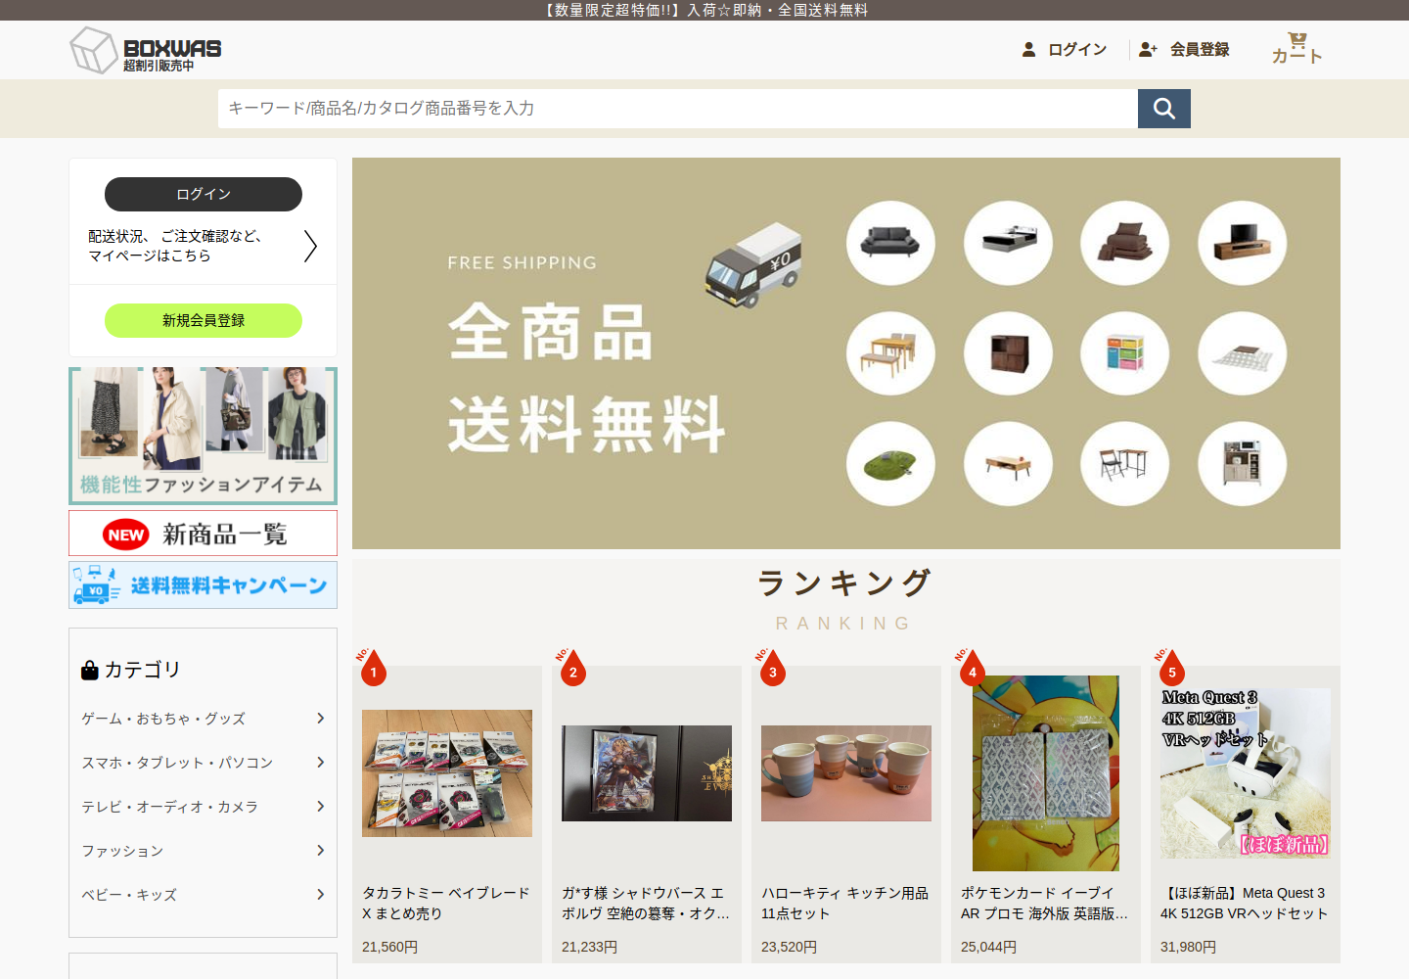Open rank 3 Hello Kitty mugs image

click(846, 773)
